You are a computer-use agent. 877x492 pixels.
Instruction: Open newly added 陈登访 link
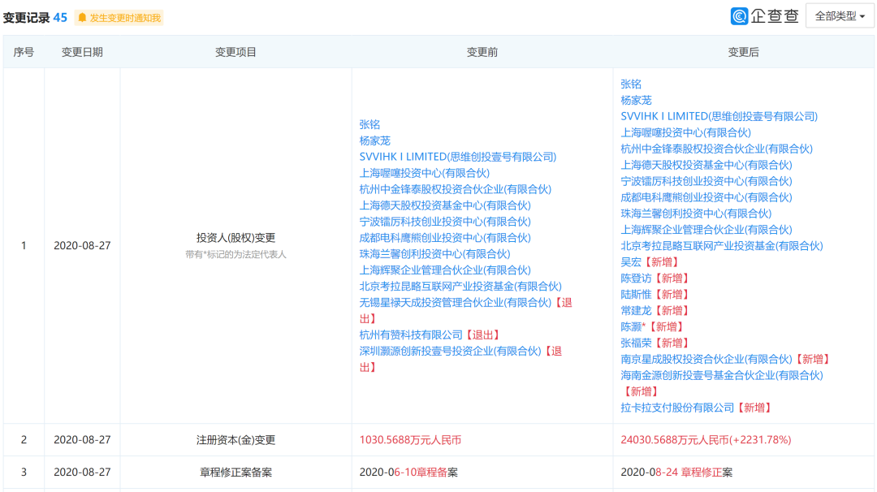pos(636,278)
